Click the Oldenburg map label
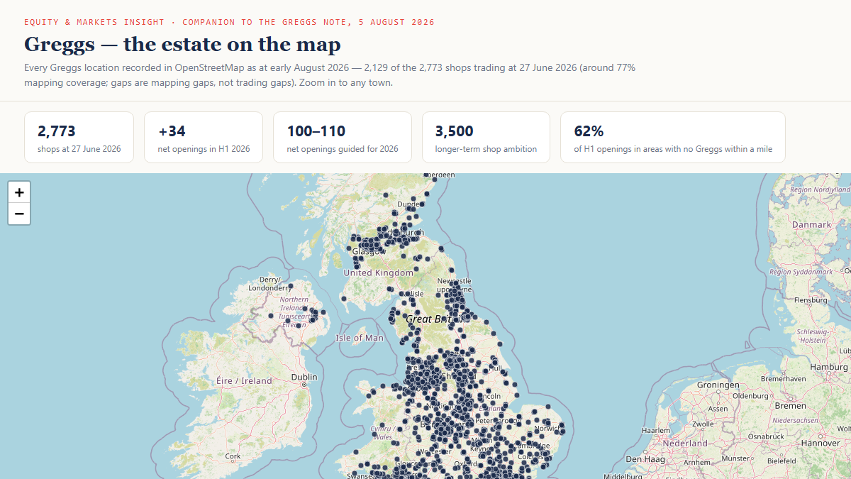The width and height of the screenshot is (851, 479). pyautogui.click(x=751, y=395)
